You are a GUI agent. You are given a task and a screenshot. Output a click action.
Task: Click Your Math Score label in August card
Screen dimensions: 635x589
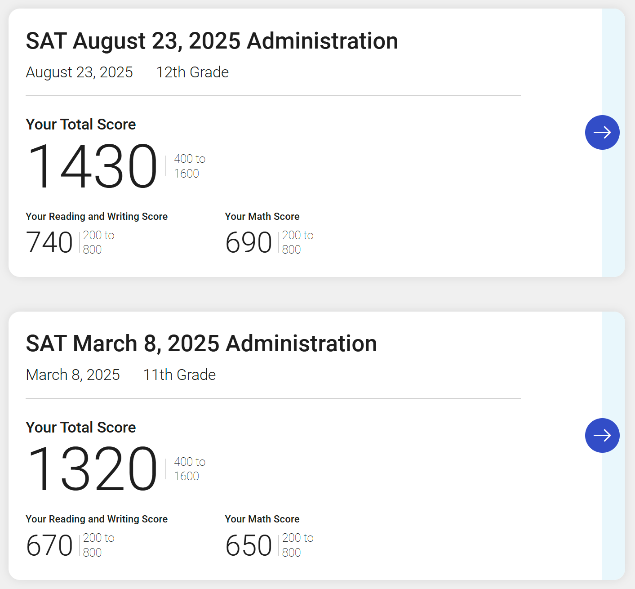click(262, 216)
